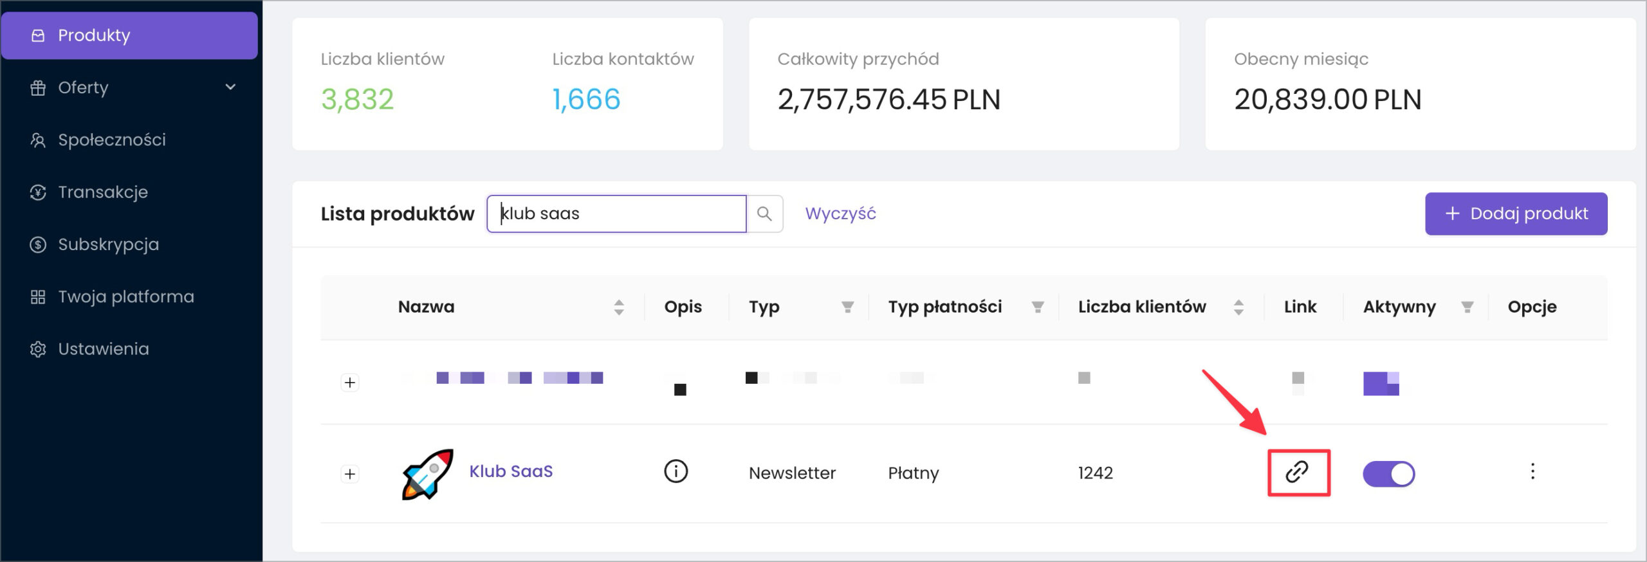
Task: Expand the Klub SaaS row
Action: [x=350, y=474]
